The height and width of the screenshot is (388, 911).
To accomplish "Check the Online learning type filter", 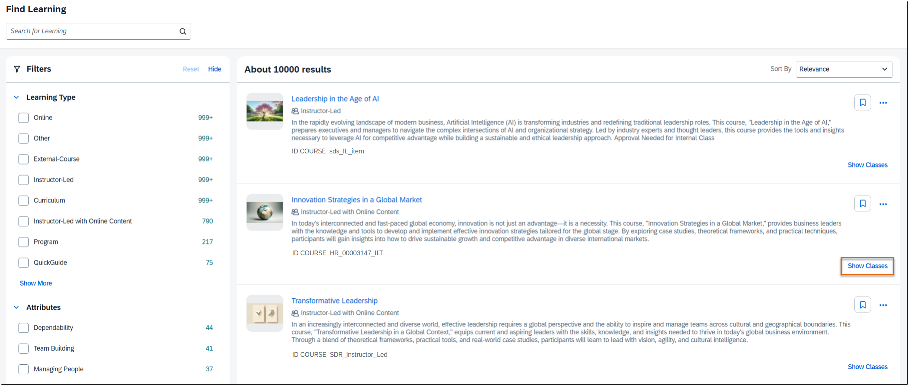I will coord(24,118).
